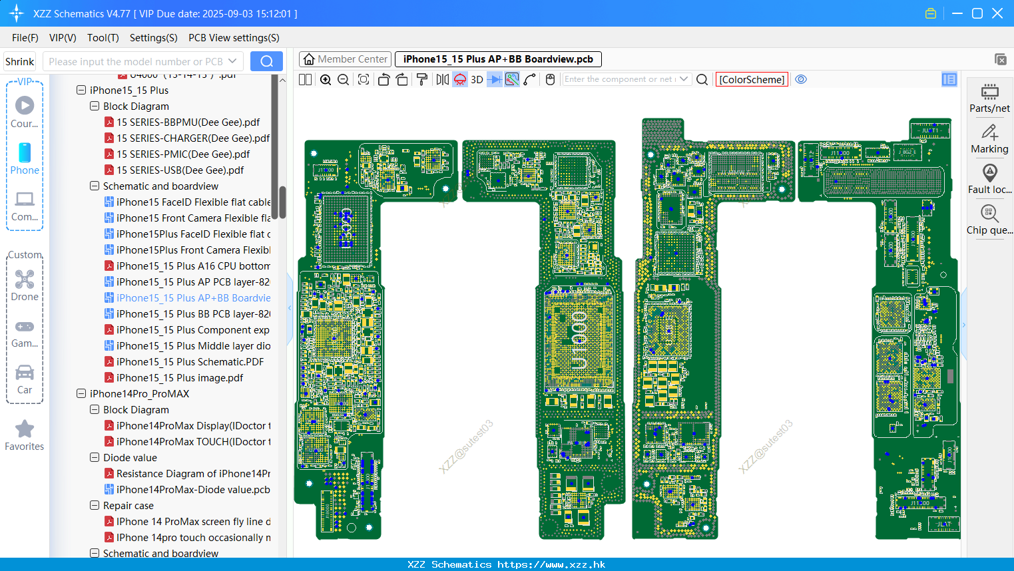Zoom out of the boardview
This screenshot has height=571, width=1014.
[344, 79]
